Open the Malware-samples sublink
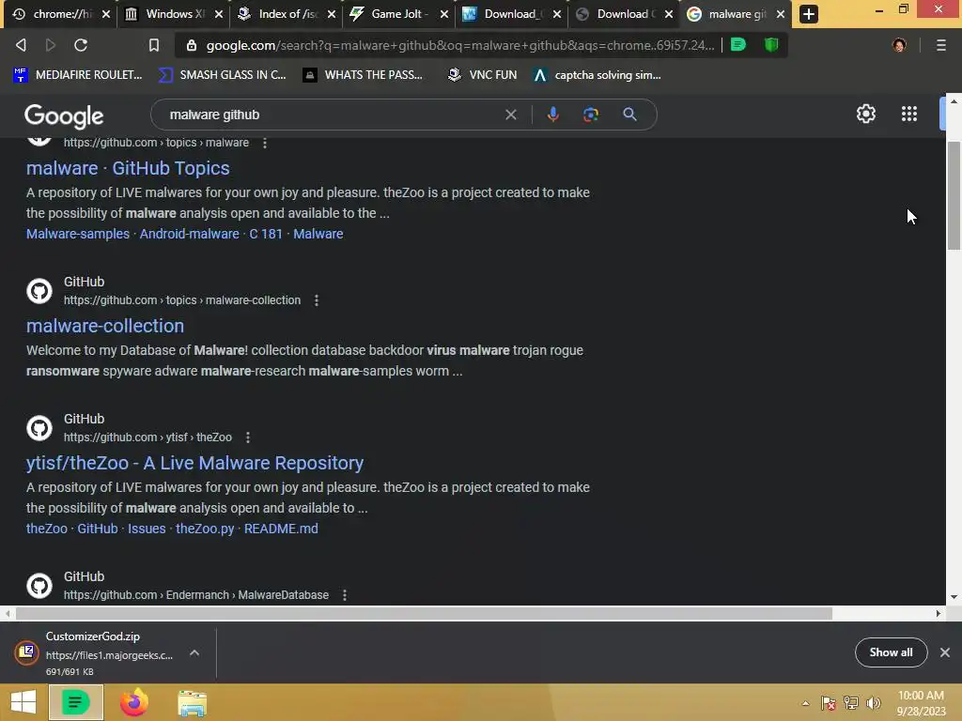The image size is (962, 721). pos(78,234)
